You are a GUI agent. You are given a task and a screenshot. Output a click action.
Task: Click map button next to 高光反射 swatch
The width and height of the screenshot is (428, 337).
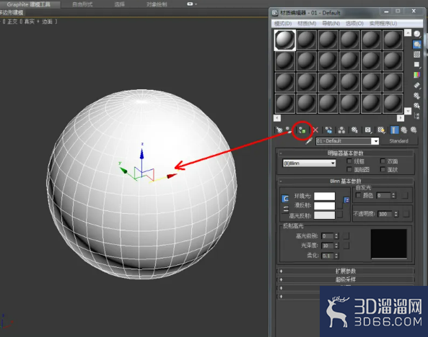click(x=339, y=215)
